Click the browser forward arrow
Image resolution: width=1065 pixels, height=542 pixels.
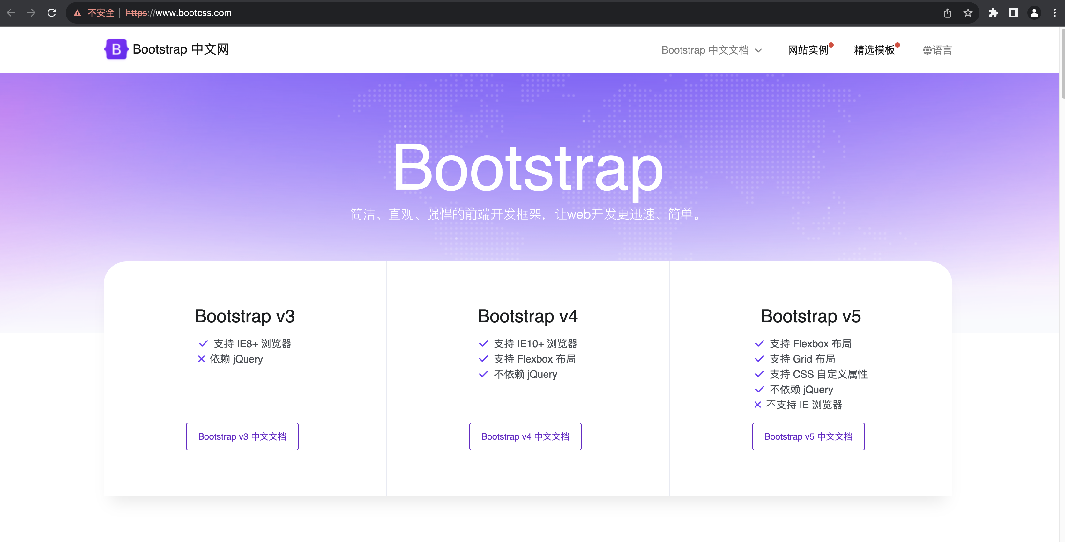(x=31, y=13)
